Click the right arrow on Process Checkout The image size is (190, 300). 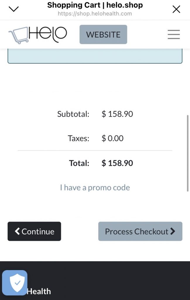click(x=173, y=231)
